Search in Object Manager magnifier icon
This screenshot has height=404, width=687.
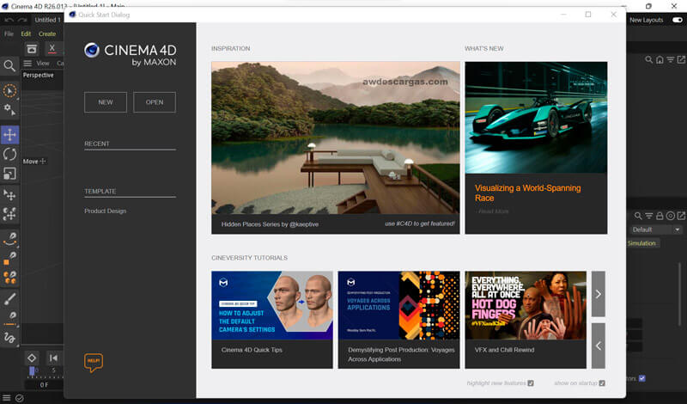point(649,59)
